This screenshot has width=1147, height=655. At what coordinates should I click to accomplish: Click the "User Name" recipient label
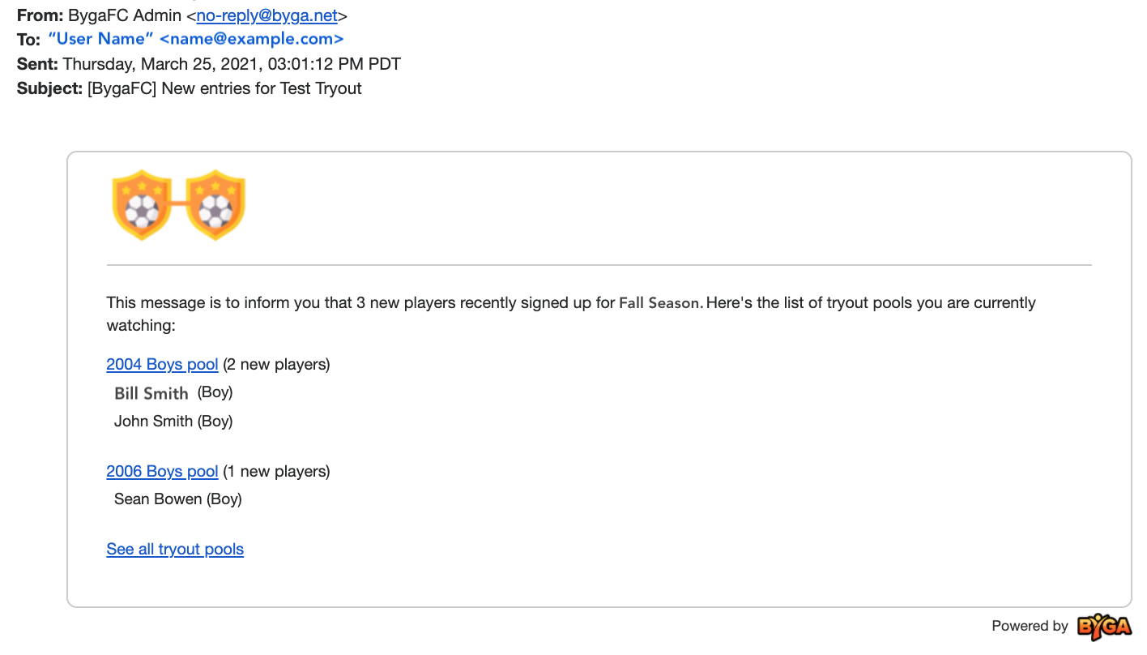click(100, 39)
